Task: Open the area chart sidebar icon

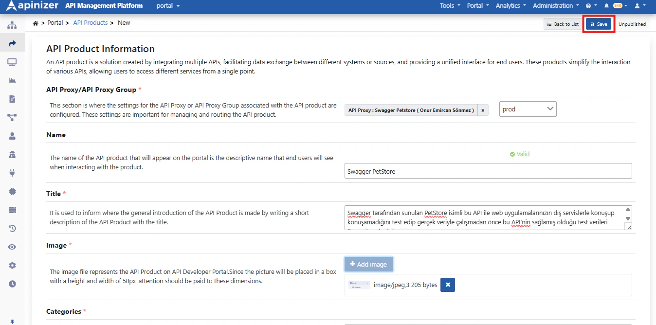Action: pos(12,80)
